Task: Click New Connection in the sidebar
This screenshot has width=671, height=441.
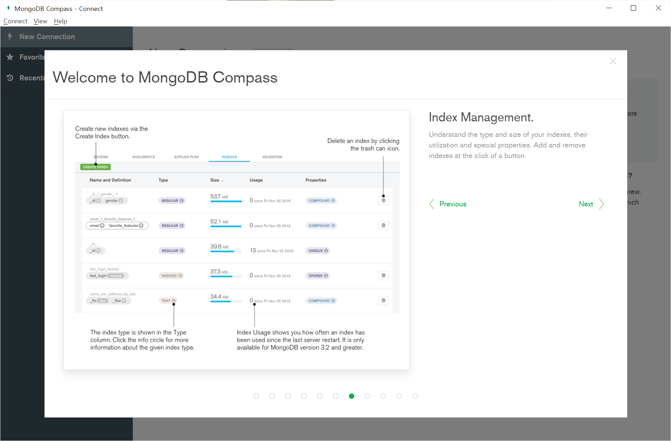Action: pos(66,37)
